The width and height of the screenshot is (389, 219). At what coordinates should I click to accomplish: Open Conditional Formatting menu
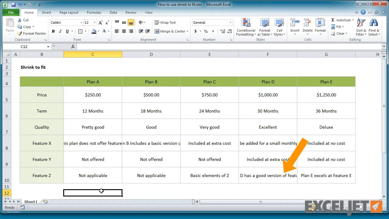click(246, 27)
